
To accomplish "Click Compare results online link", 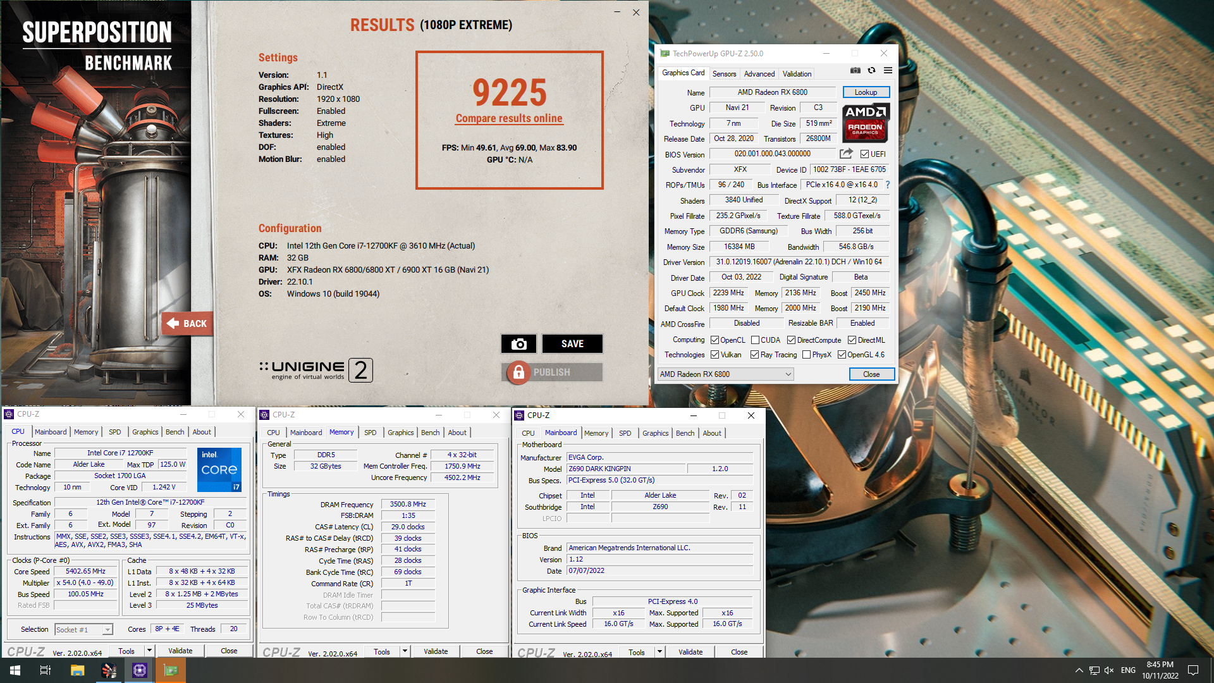I will pyautogui.click(x=509, y=118).
